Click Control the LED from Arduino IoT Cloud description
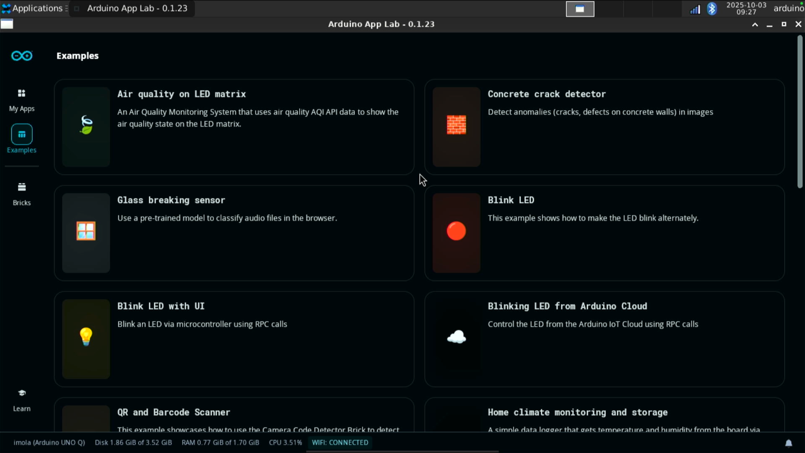Screen dimensions: 805x453 click(593, 324)
